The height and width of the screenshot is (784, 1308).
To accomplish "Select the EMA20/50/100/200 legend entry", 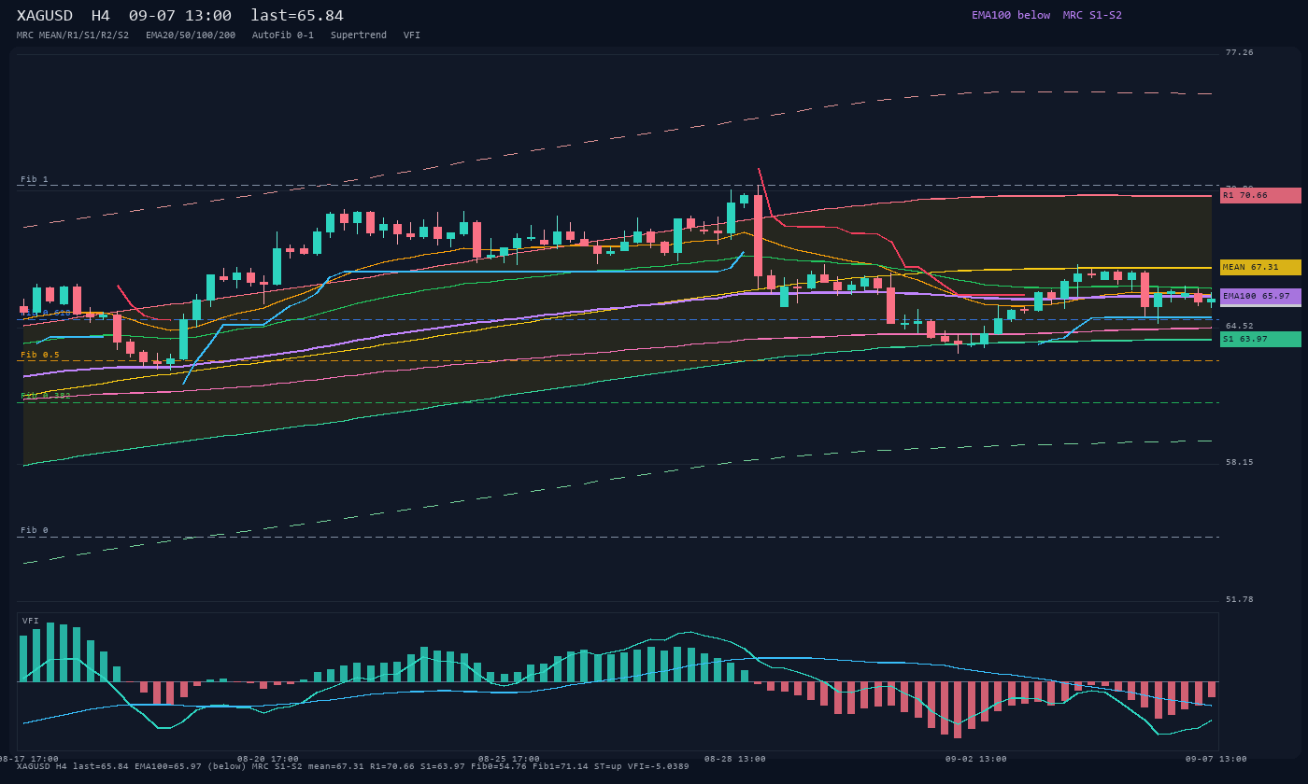I will 191,35.
